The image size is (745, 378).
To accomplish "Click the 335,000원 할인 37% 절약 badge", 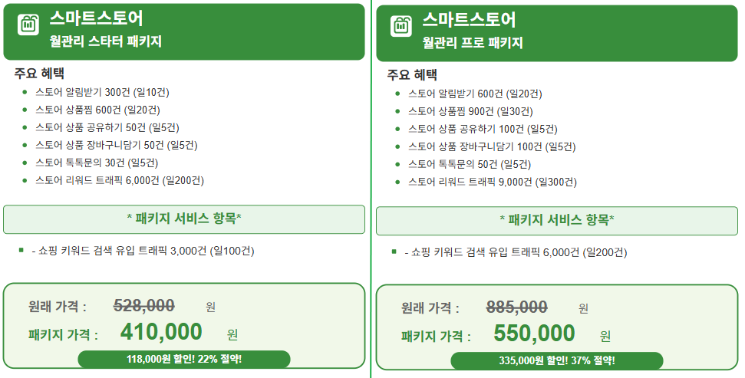I will point(557,360).
